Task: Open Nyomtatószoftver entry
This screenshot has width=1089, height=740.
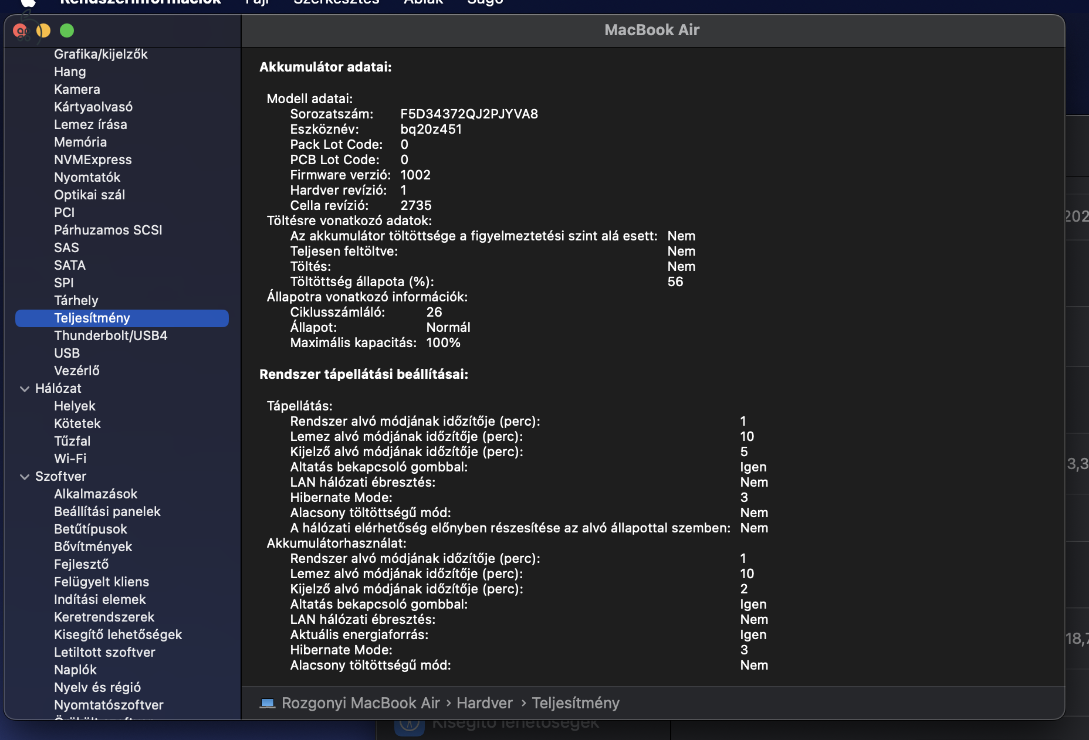Action: [109, 705]
